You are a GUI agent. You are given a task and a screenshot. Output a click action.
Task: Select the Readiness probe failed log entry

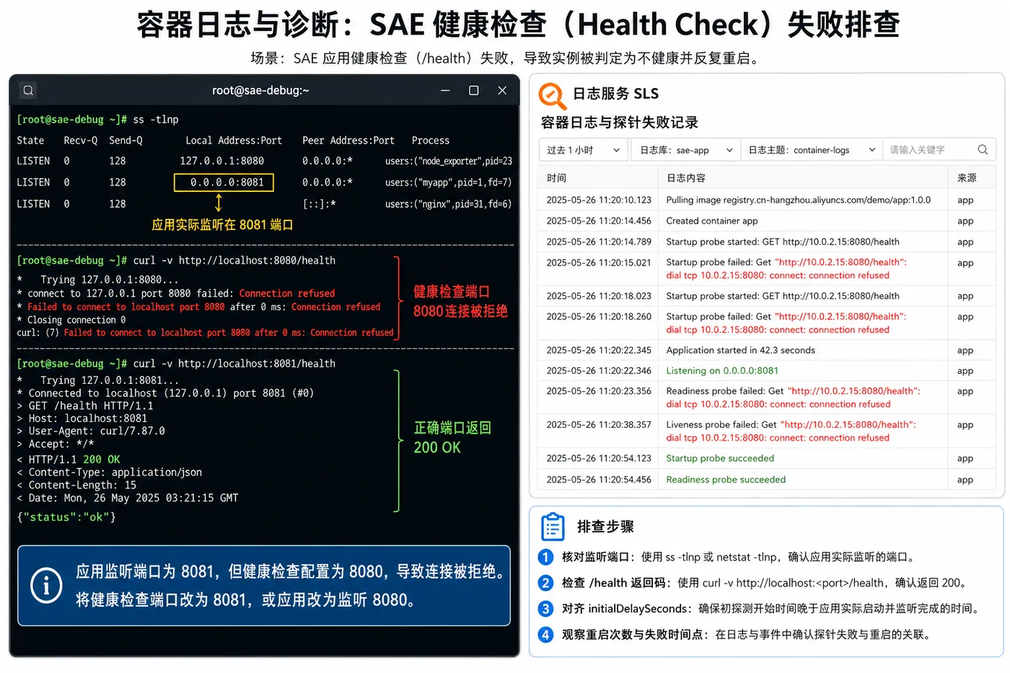[x=767, y=397]
